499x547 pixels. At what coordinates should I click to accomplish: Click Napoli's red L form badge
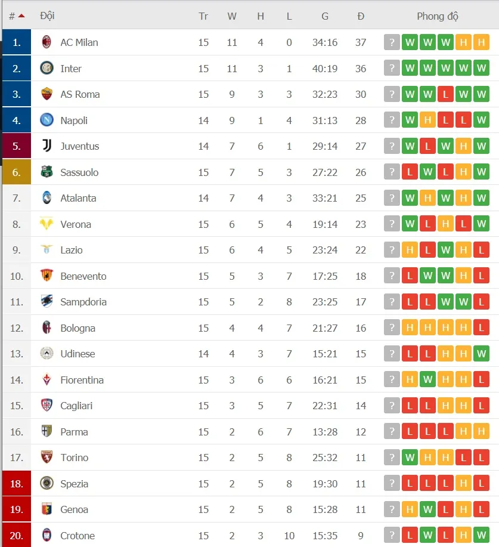click(x=445, y=120)
